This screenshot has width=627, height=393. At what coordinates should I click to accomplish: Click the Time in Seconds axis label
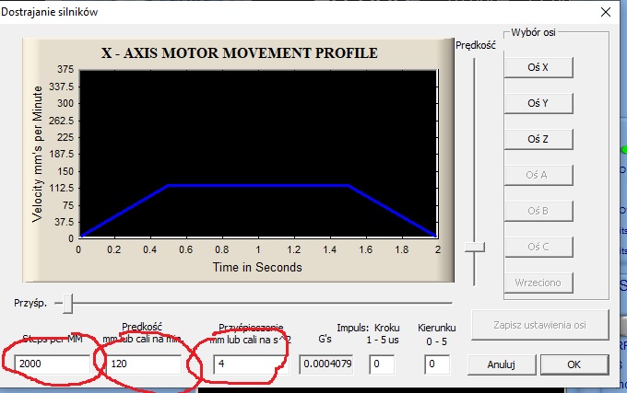point(257,267)
